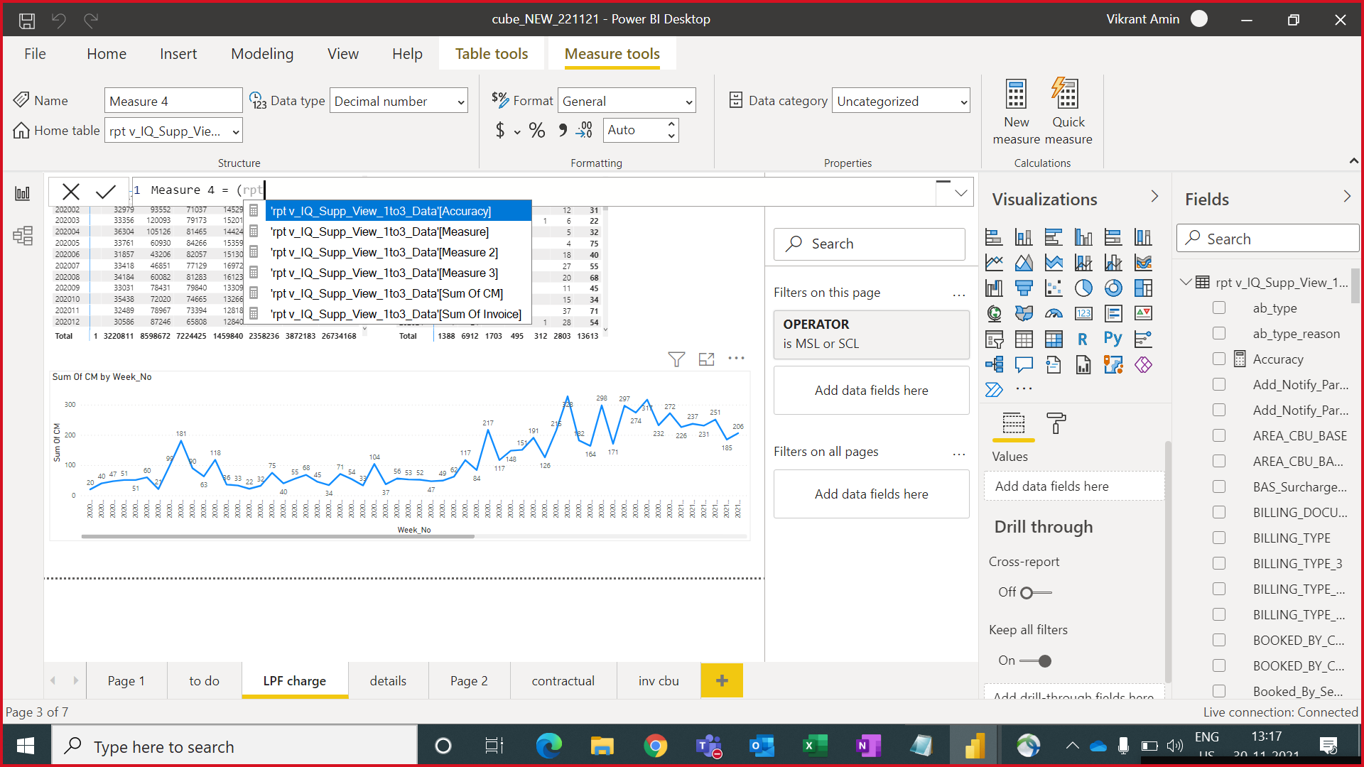Image resolution: width=1364 pixels, height=767 pixels.
Task: Select the Q&A visual
Action: (x=1024, y=365)
